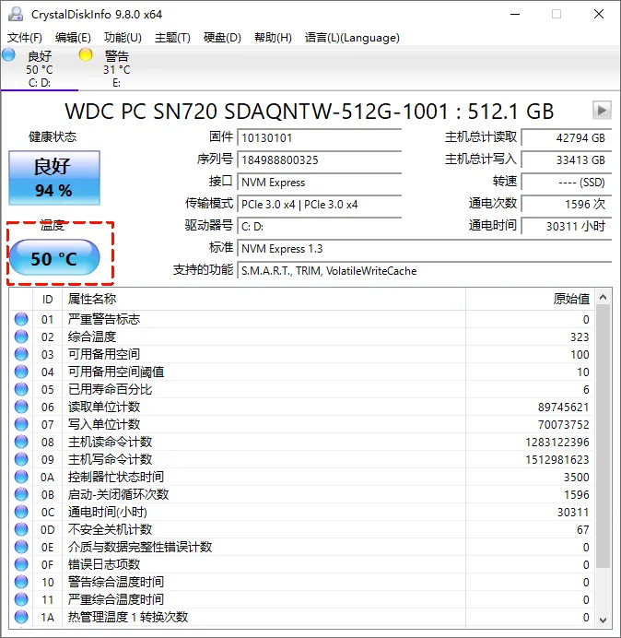Select attribute row 0B 启动-关闭循环次数
This screenshot has width=621, height=638.
coord(302,494)
